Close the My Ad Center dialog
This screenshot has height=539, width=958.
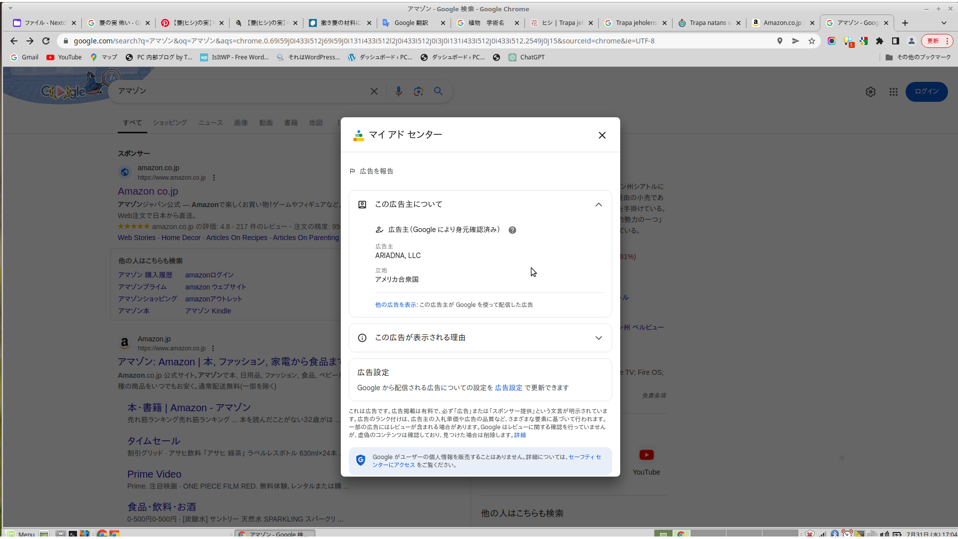(602, 135)
